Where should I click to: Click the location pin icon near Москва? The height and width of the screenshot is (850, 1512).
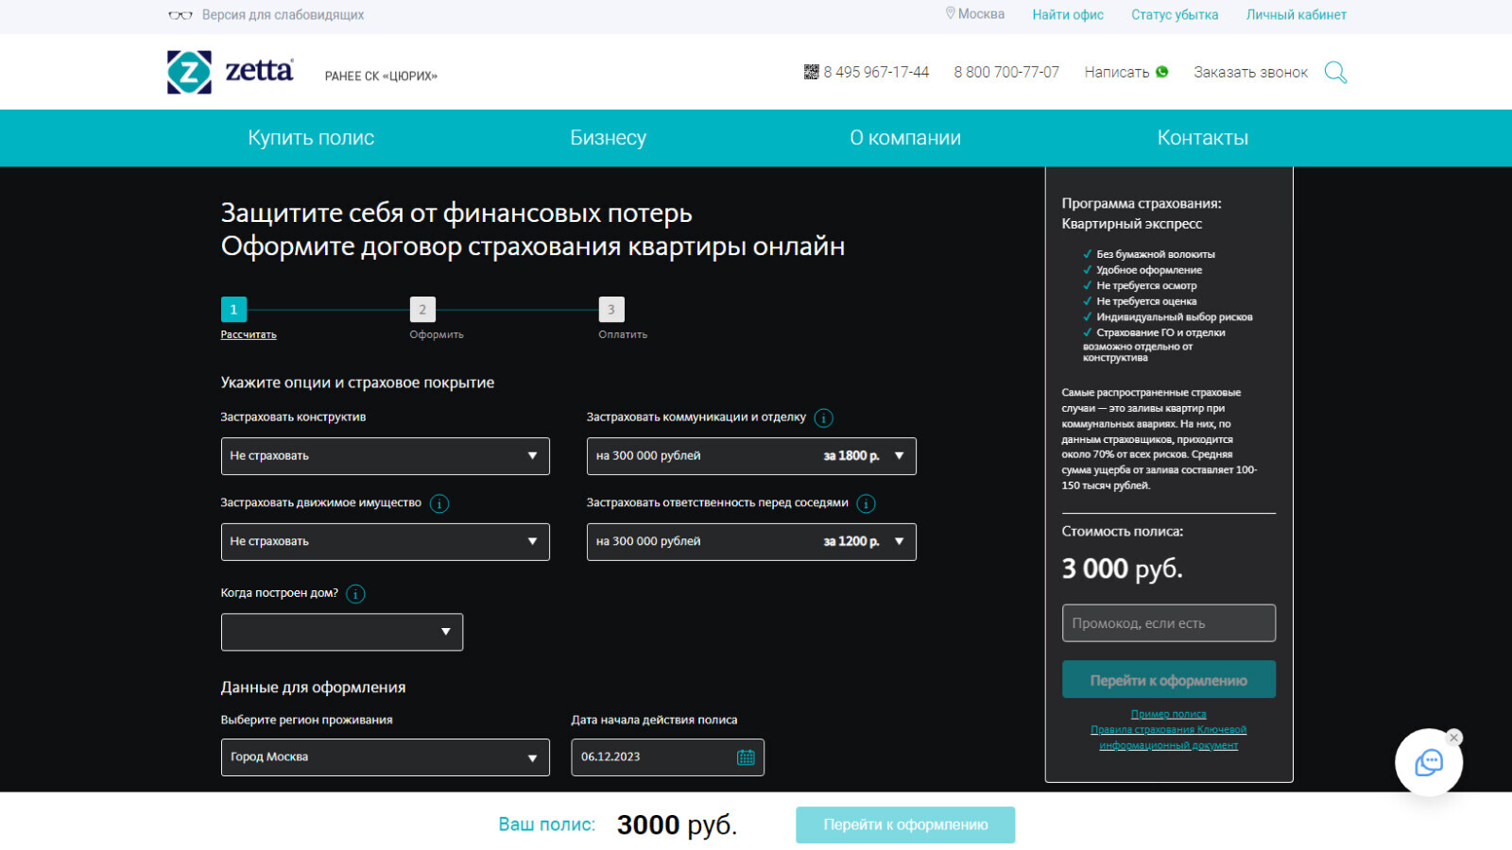pyautogui.click(x=951, y=14)
